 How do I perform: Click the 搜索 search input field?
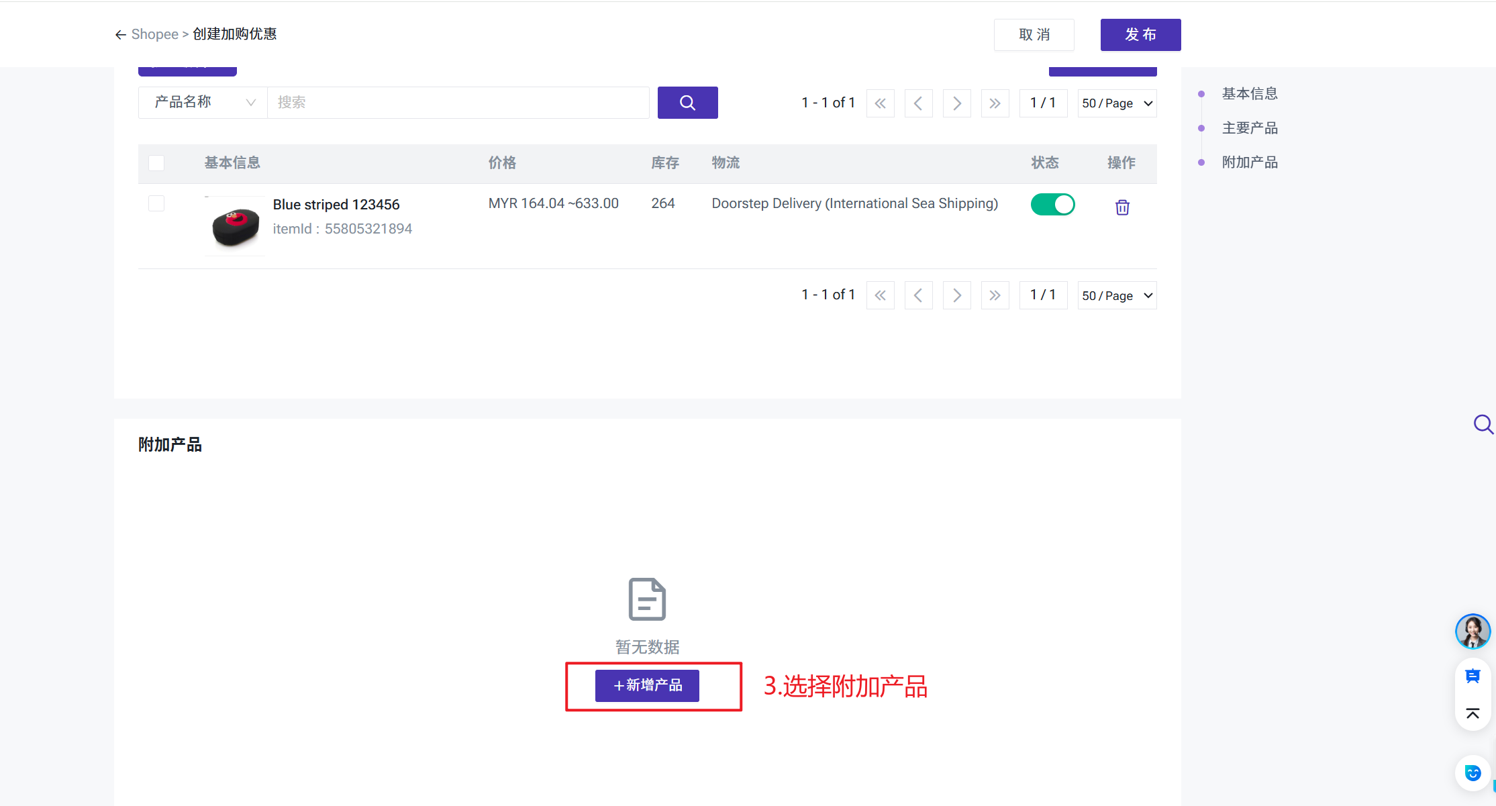click(x=458, y=103)
